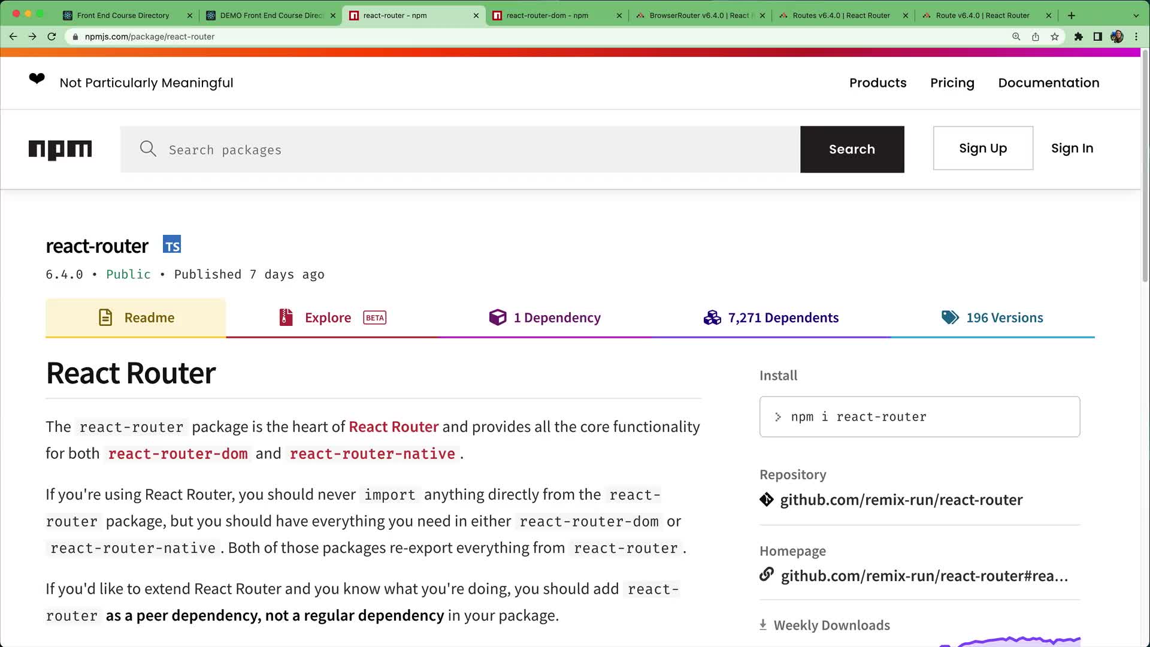Click the Not Particularly Meaningful text
The width and height of the screenshot is (1150, 647).
[146, 83]
